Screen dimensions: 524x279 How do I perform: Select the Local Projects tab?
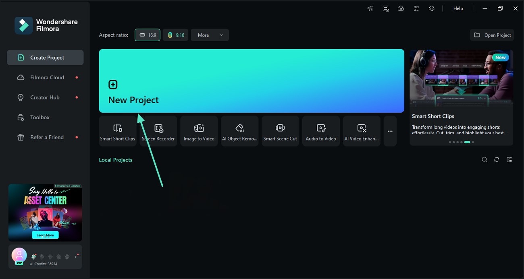(116, 160)
